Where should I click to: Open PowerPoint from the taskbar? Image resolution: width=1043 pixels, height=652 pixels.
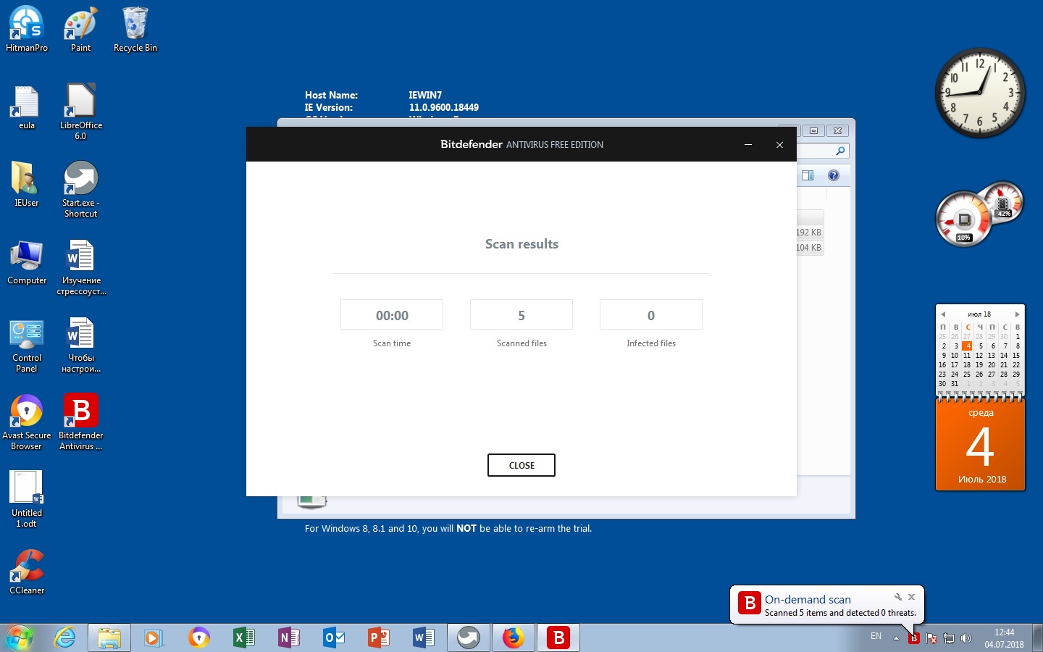tap(379, 638)
